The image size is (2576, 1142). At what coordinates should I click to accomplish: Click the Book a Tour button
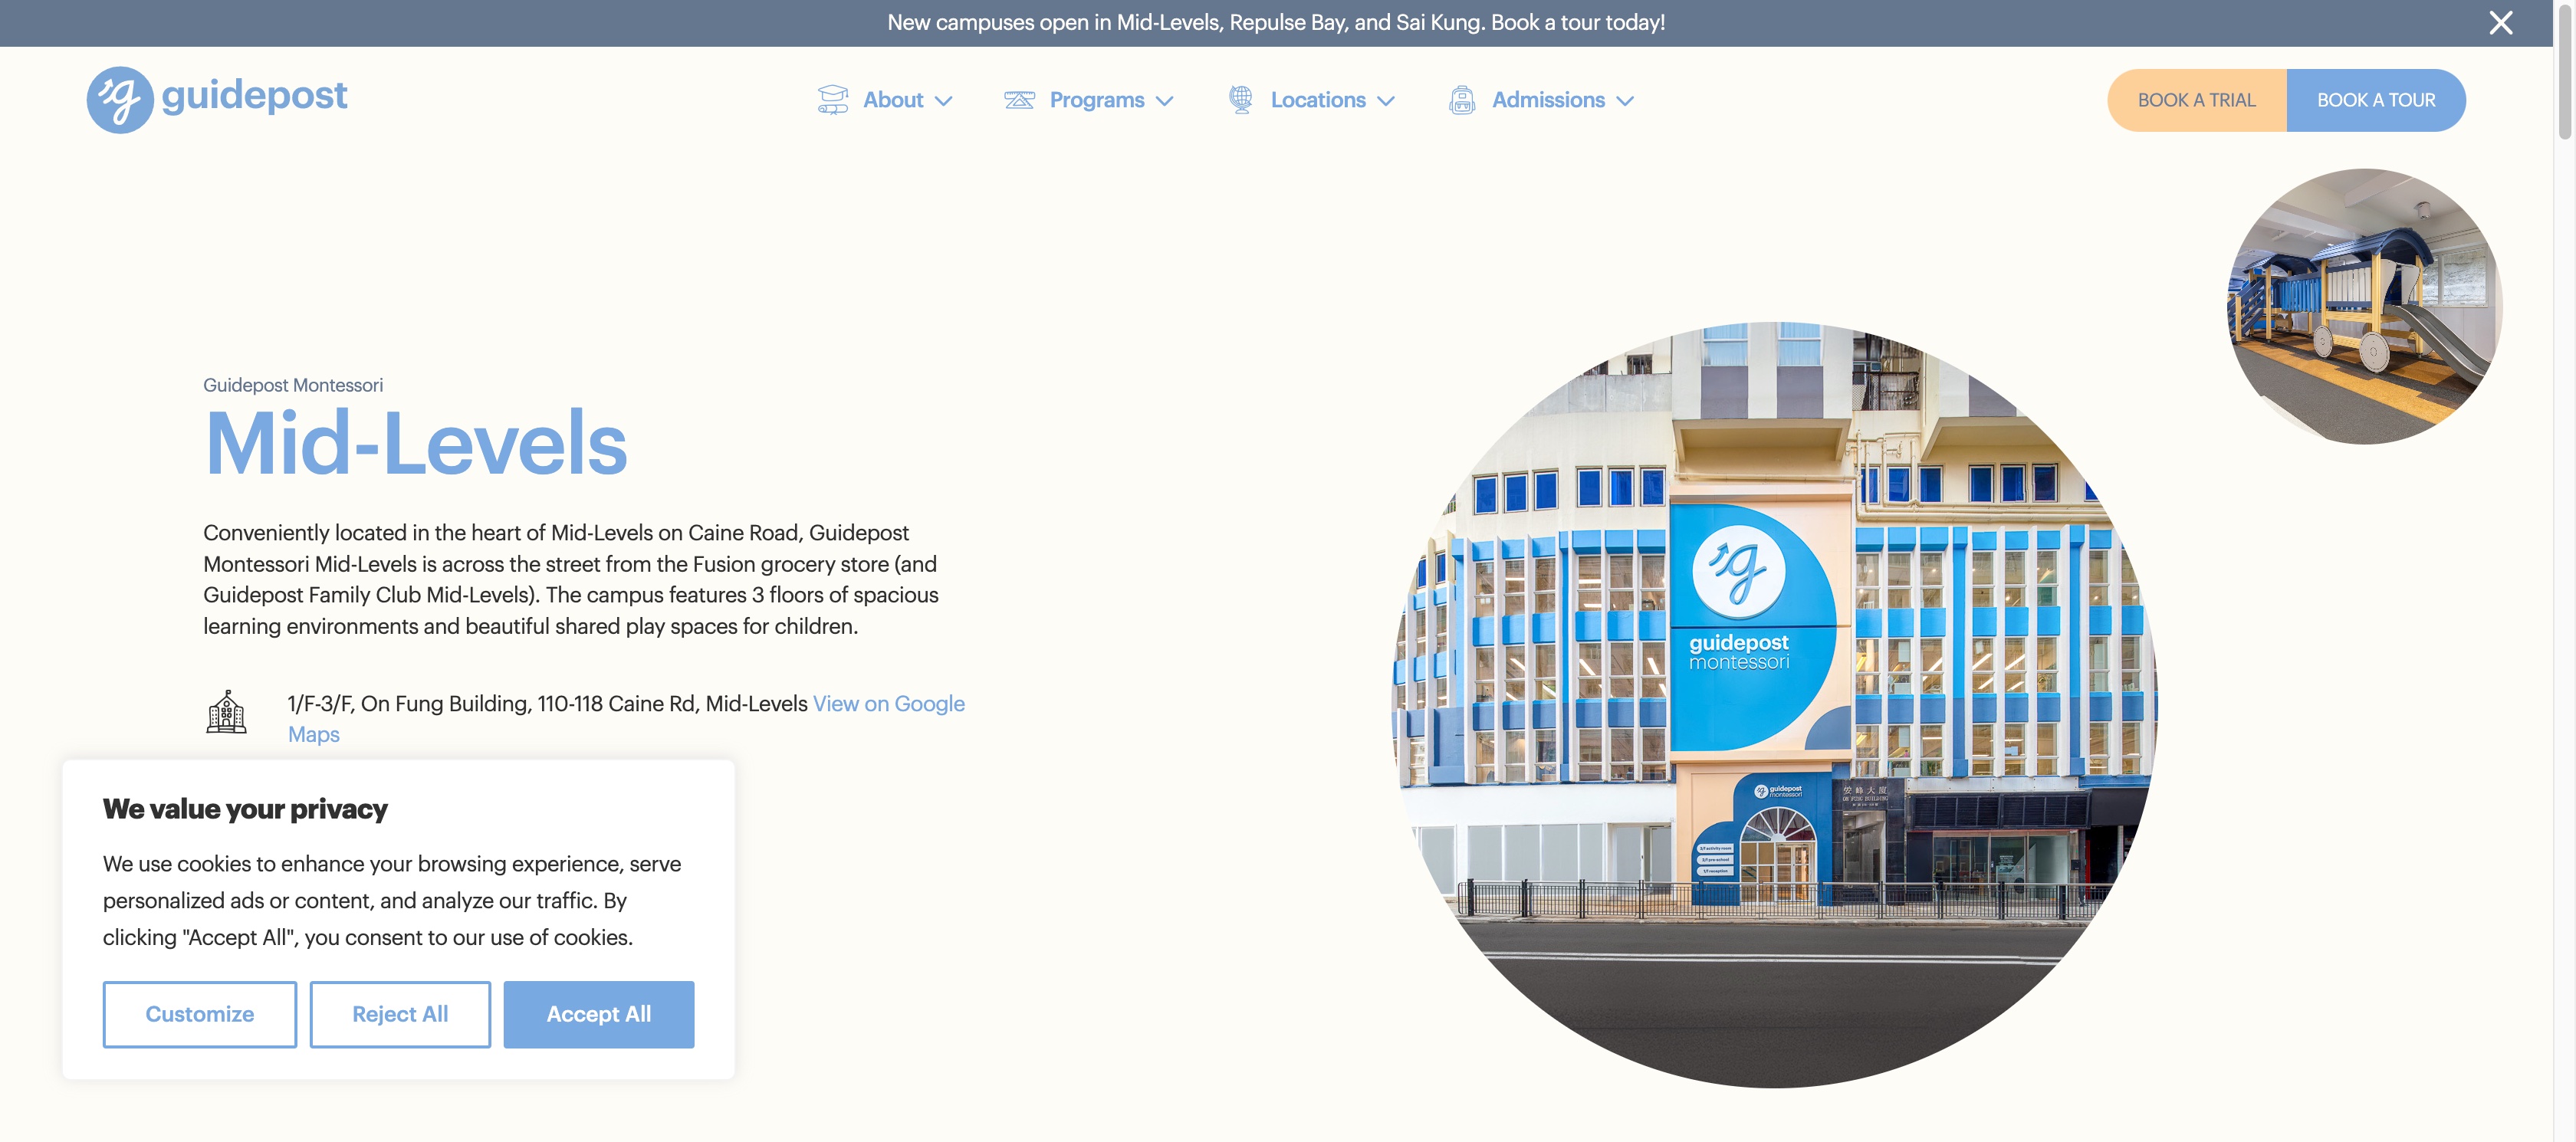click(2376, 100)
